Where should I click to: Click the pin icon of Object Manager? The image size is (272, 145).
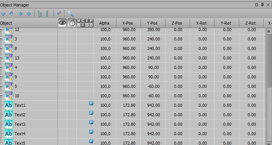[262, 5]
